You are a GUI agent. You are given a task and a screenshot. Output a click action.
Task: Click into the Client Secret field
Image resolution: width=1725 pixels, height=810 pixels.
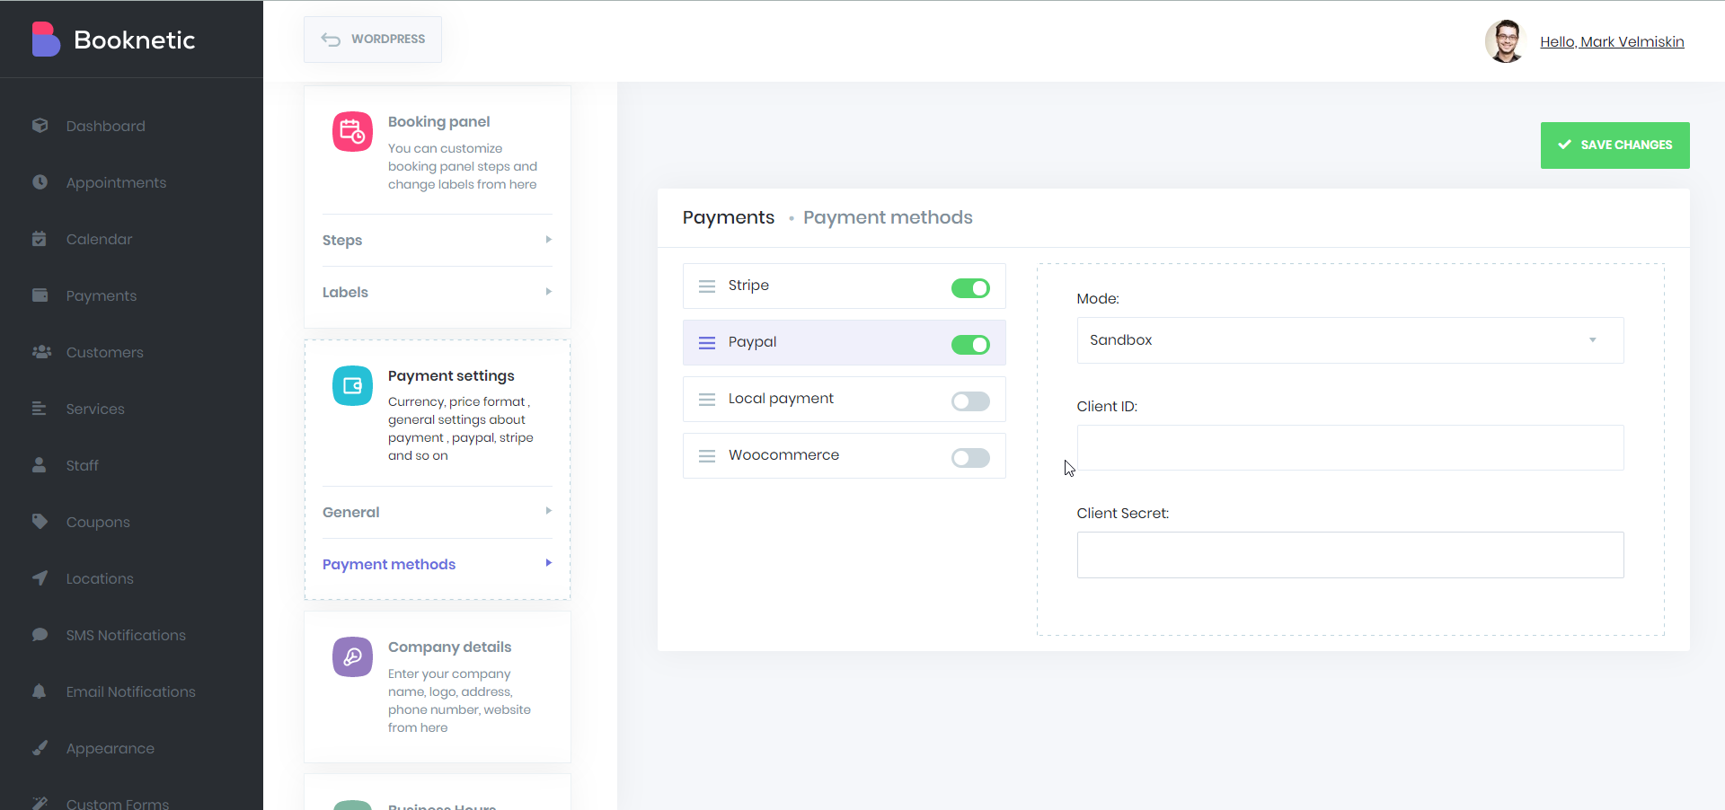tap(1350, 555)
